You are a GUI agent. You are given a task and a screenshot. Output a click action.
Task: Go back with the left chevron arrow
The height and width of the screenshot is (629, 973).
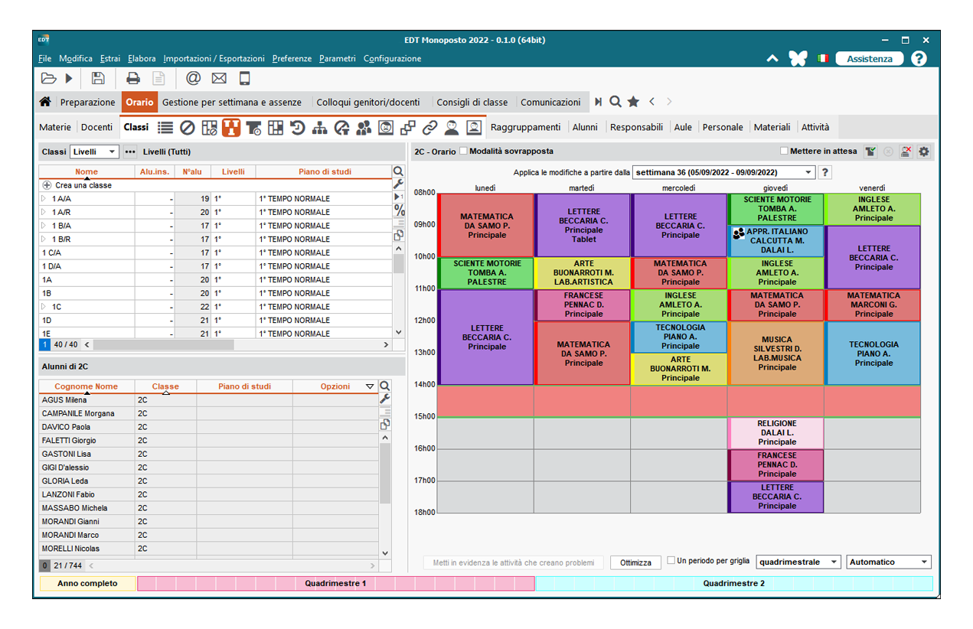[651, 102]
